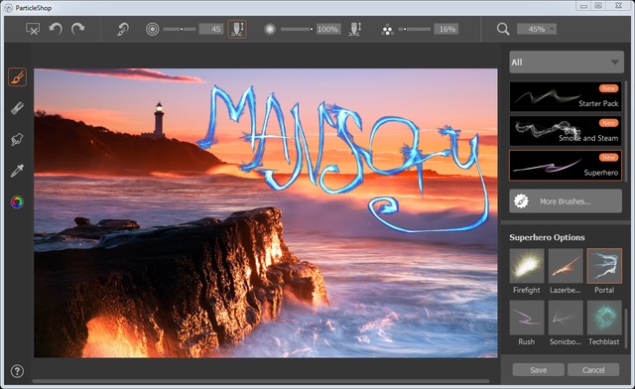
Task: Click the More Brushes button
Action: (566, 201)
